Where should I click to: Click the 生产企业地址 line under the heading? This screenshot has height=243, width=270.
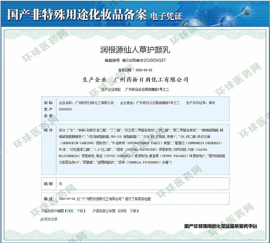tap(135, 89)
